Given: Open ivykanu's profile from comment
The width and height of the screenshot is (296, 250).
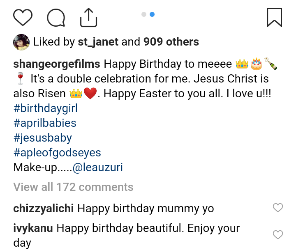Looking at the screenshot, I should [33, 228].
